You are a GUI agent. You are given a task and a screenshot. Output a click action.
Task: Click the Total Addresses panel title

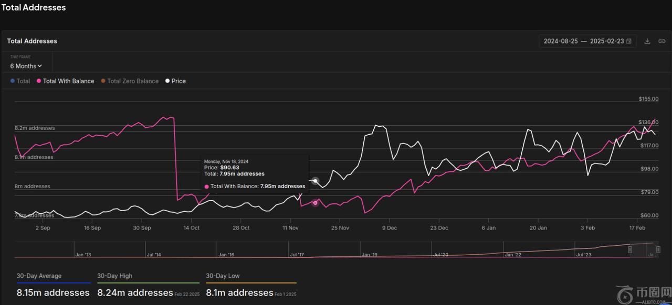[33, 41]
